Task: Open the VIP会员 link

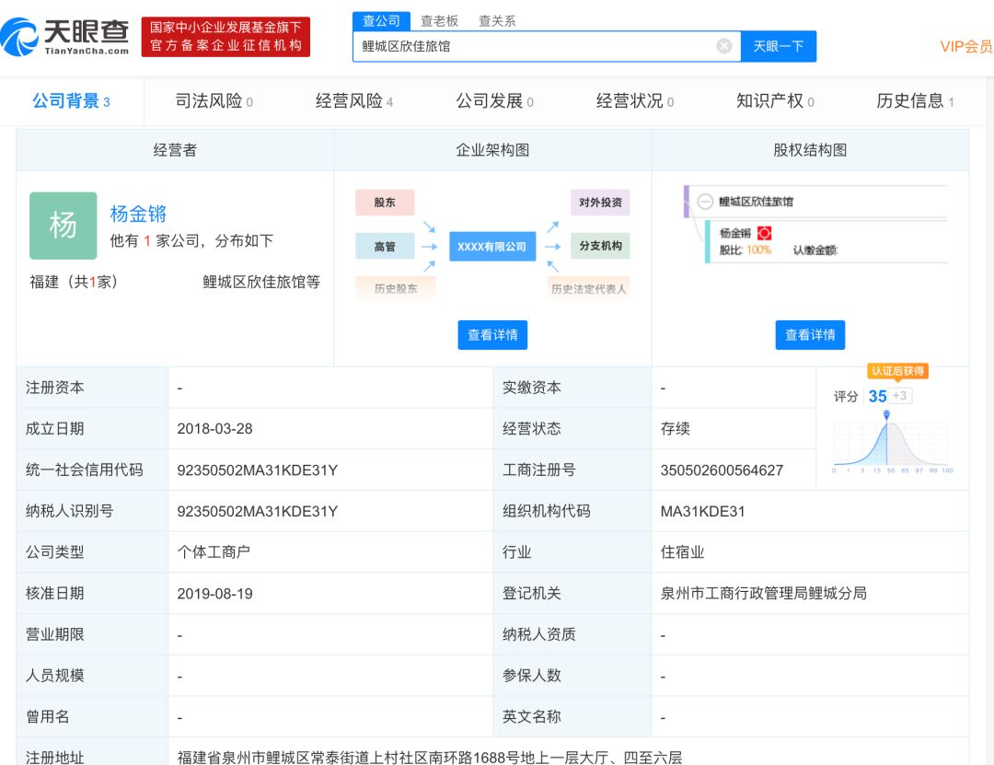Action: pyautogui.click(x=966, y=46)
